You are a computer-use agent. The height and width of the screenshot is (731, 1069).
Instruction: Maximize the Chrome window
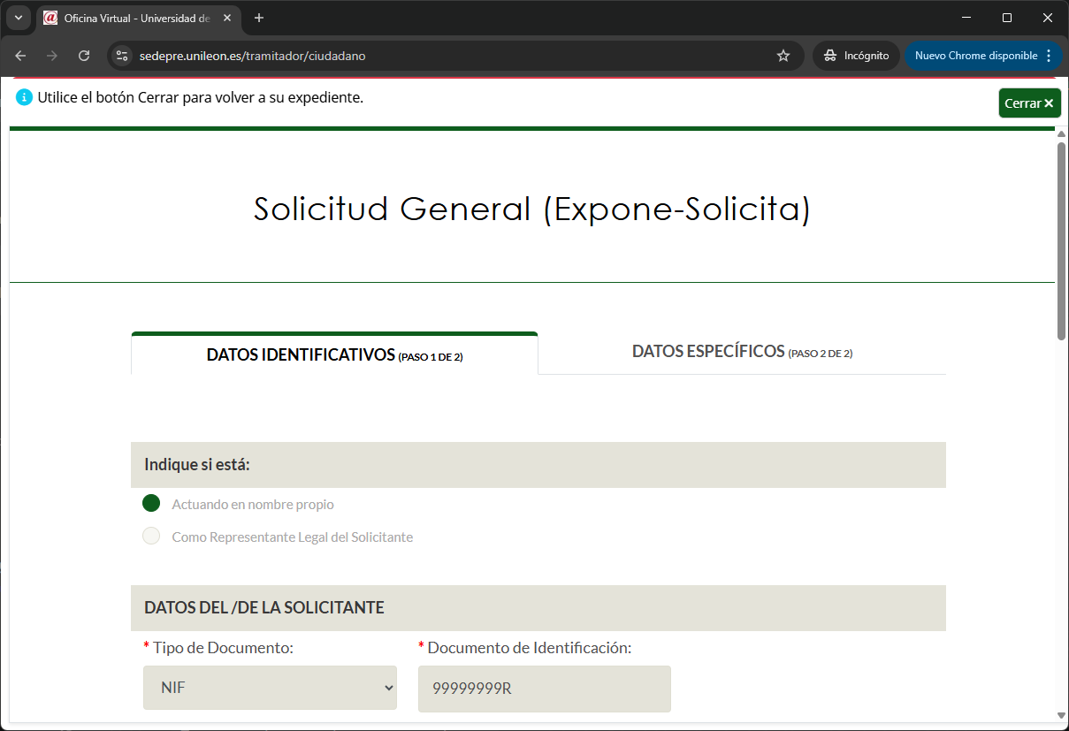point(1007,18)
